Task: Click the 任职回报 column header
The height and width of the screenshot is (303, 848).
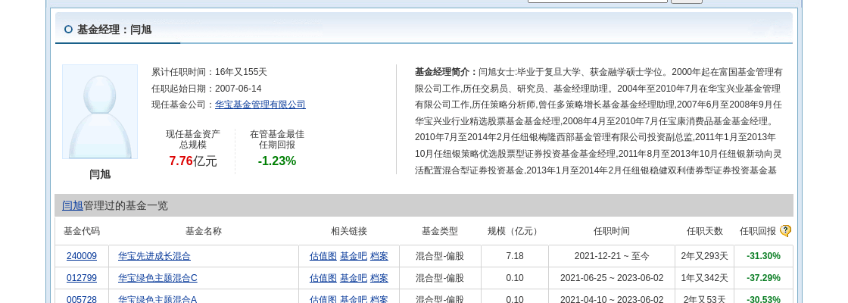Action: [758, 231]
